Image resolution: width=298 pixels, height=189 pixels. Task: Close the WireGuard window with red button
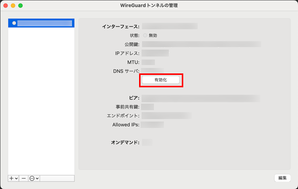click(5, 5)
